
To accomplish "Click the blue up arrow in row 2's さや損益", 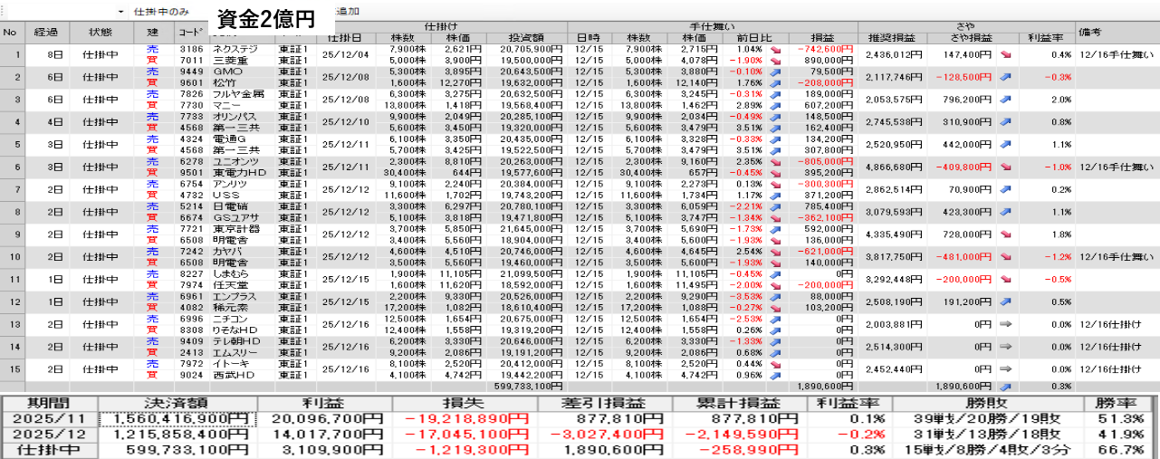I will click(x=1006, y=78).
